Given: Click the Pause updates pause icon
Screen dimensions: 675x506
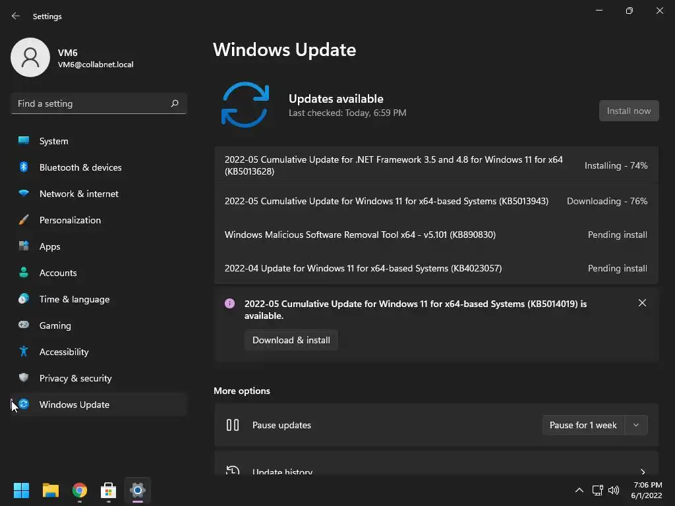Looking at the screenshot, I should point(233,425).
